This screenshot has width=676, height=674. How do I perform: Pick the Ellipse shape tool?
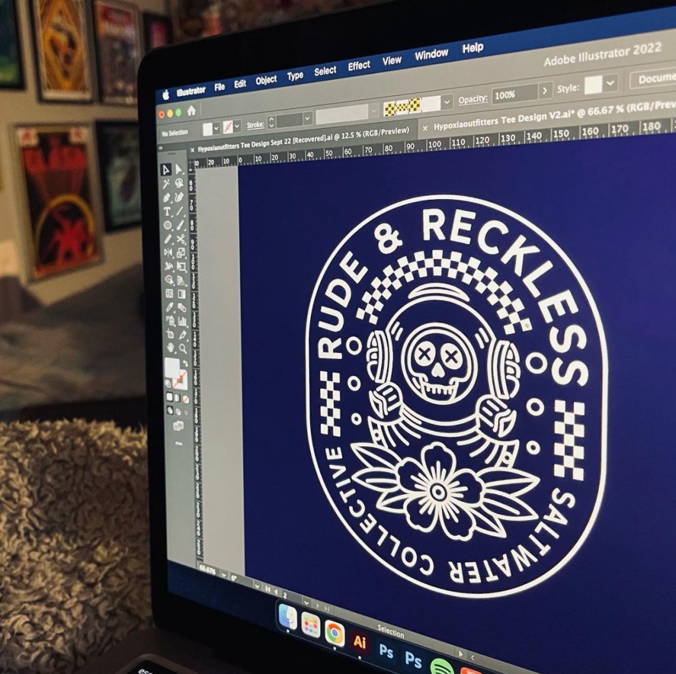pyautogui.click(x=168, y=225)
